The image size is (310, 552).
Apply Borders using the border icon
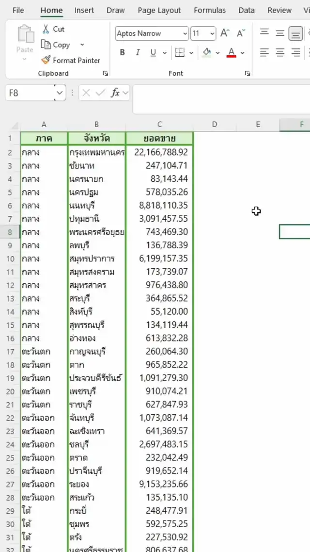tap(180, 53)
